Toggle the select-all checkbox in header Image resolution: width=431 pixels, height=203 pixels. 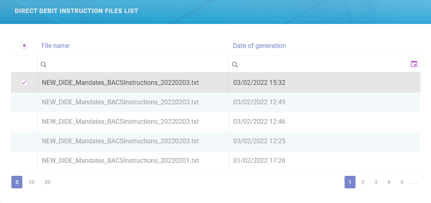(24, 46)
